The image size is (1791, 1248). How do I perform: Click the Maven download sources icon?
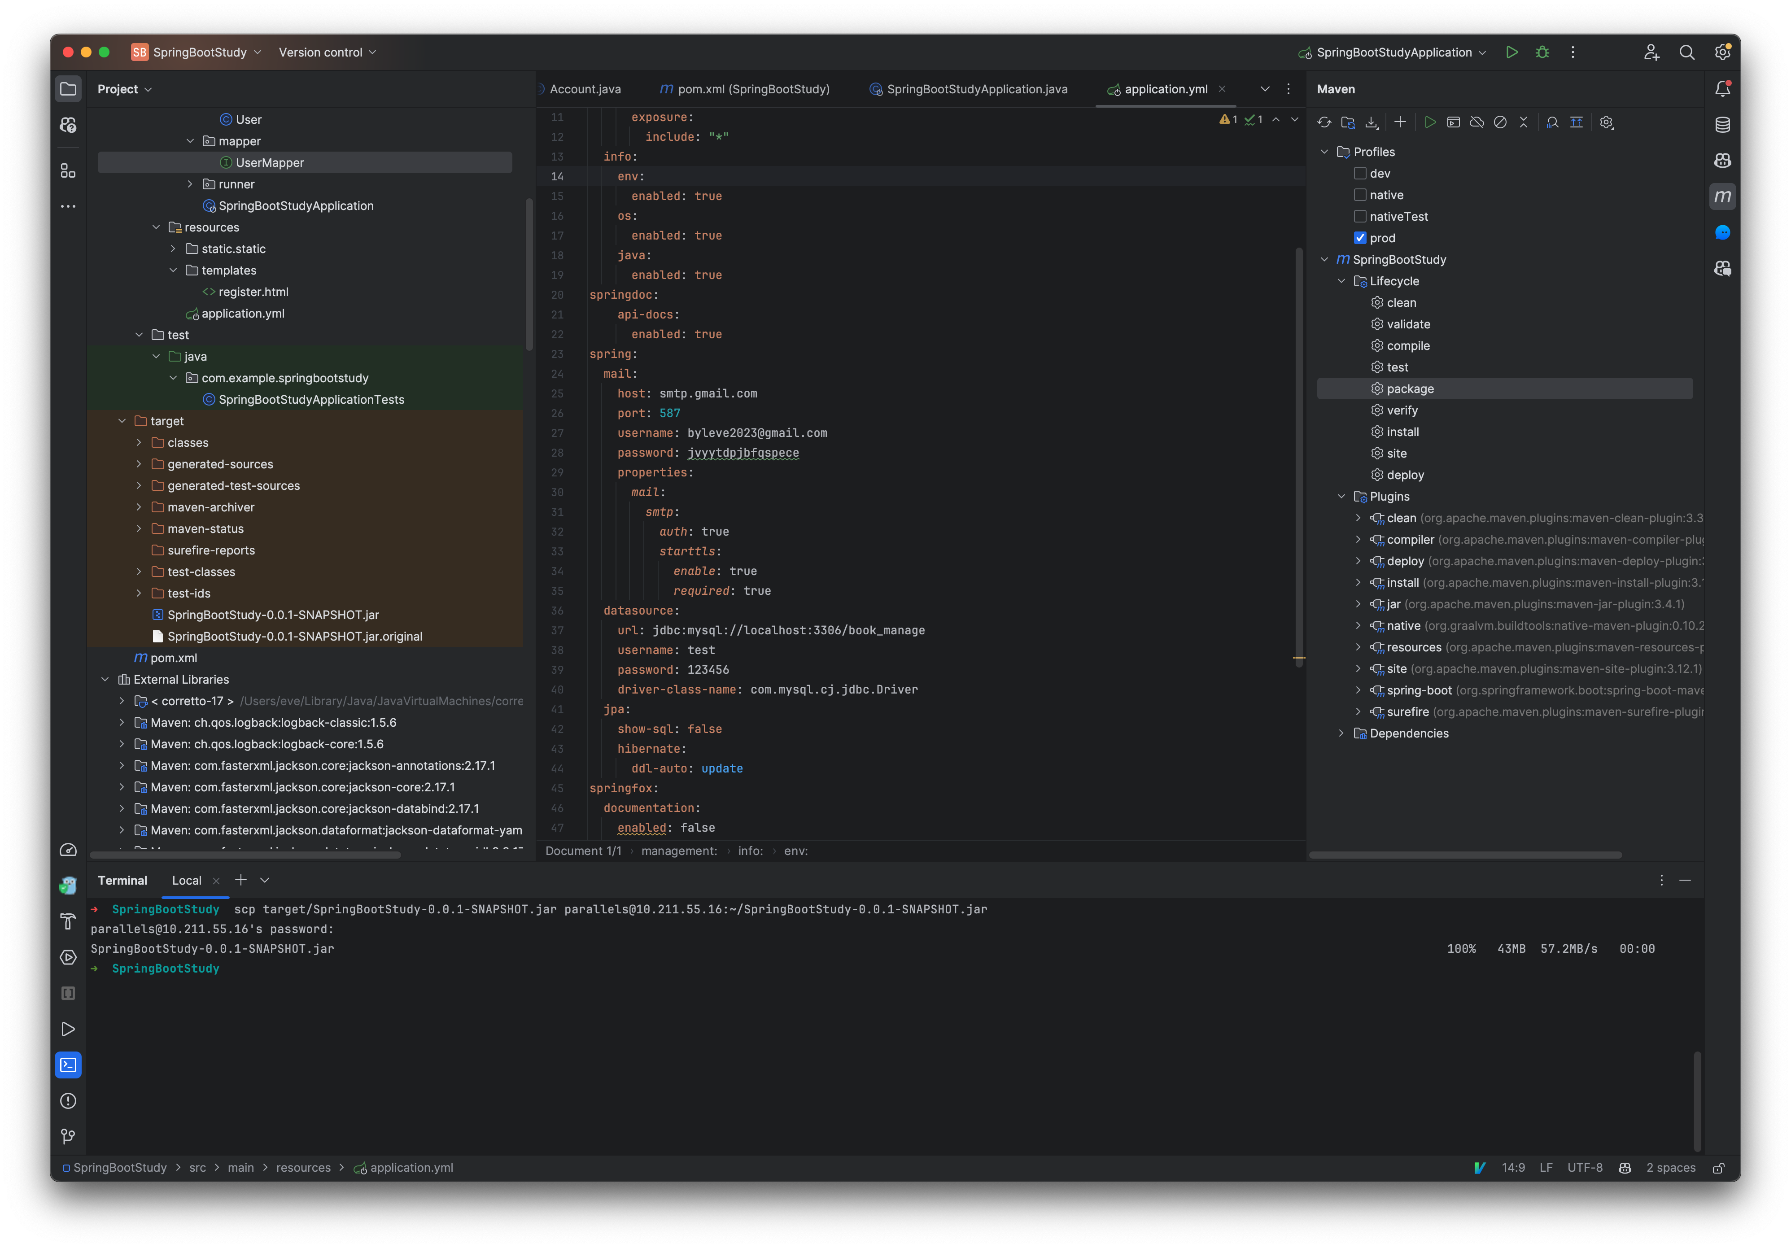pos(1372,122)
